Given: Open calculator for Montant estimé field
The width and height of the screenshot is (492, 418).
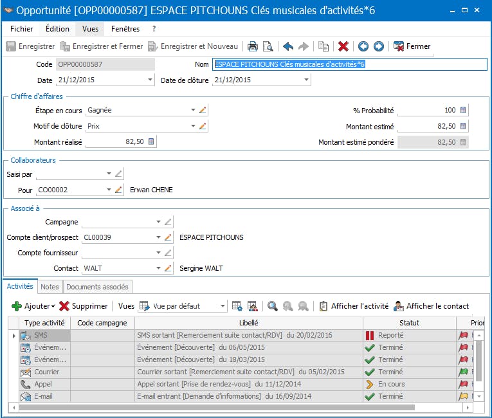Looking at the screenshot, I should [x=463, y=127].
